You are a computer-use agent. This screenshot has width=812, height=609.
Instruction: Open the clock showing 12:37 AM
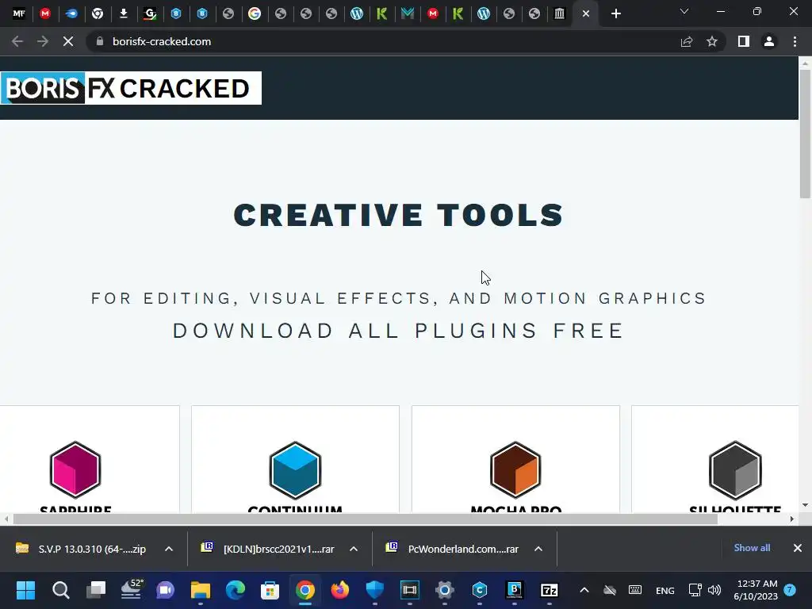click(x=756, y=590)
